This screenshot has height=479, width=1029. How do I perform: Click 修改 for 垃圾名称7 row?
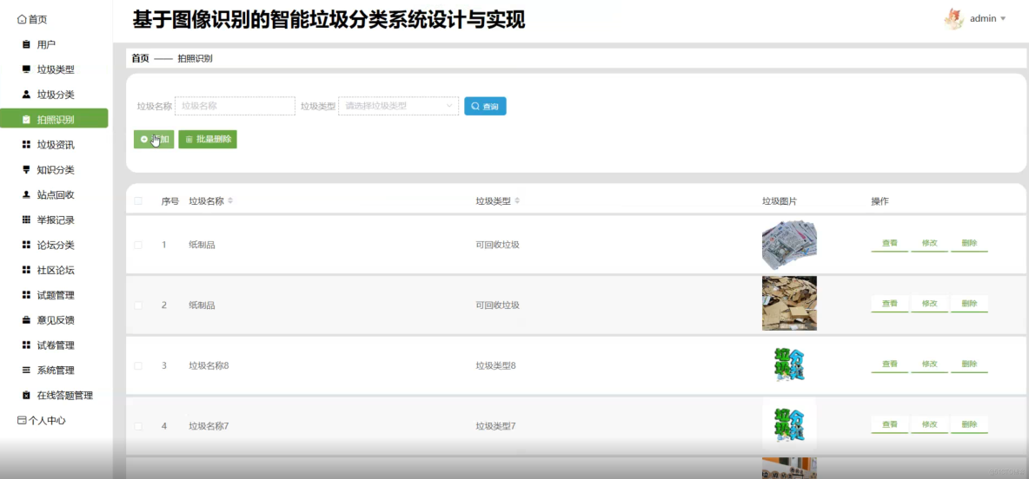(x=929, y=424)
